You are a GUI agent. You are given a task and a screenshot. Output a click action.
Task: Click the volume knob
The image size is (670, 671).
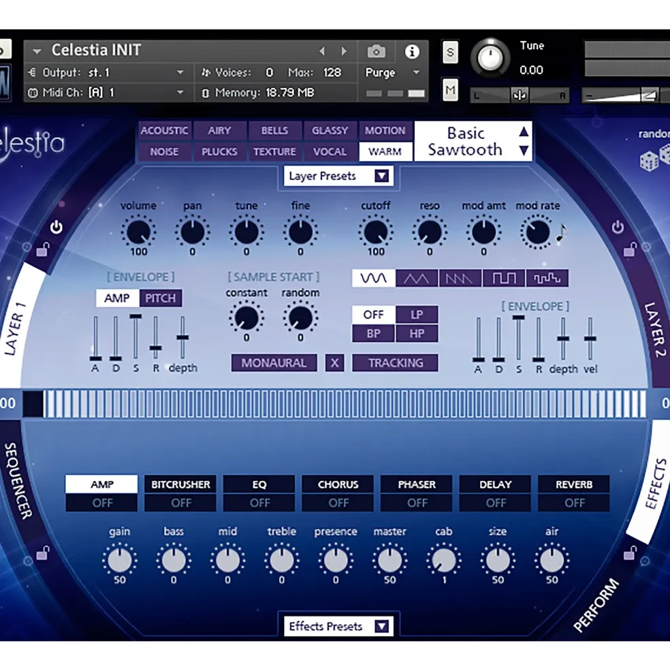click(138, 232)
